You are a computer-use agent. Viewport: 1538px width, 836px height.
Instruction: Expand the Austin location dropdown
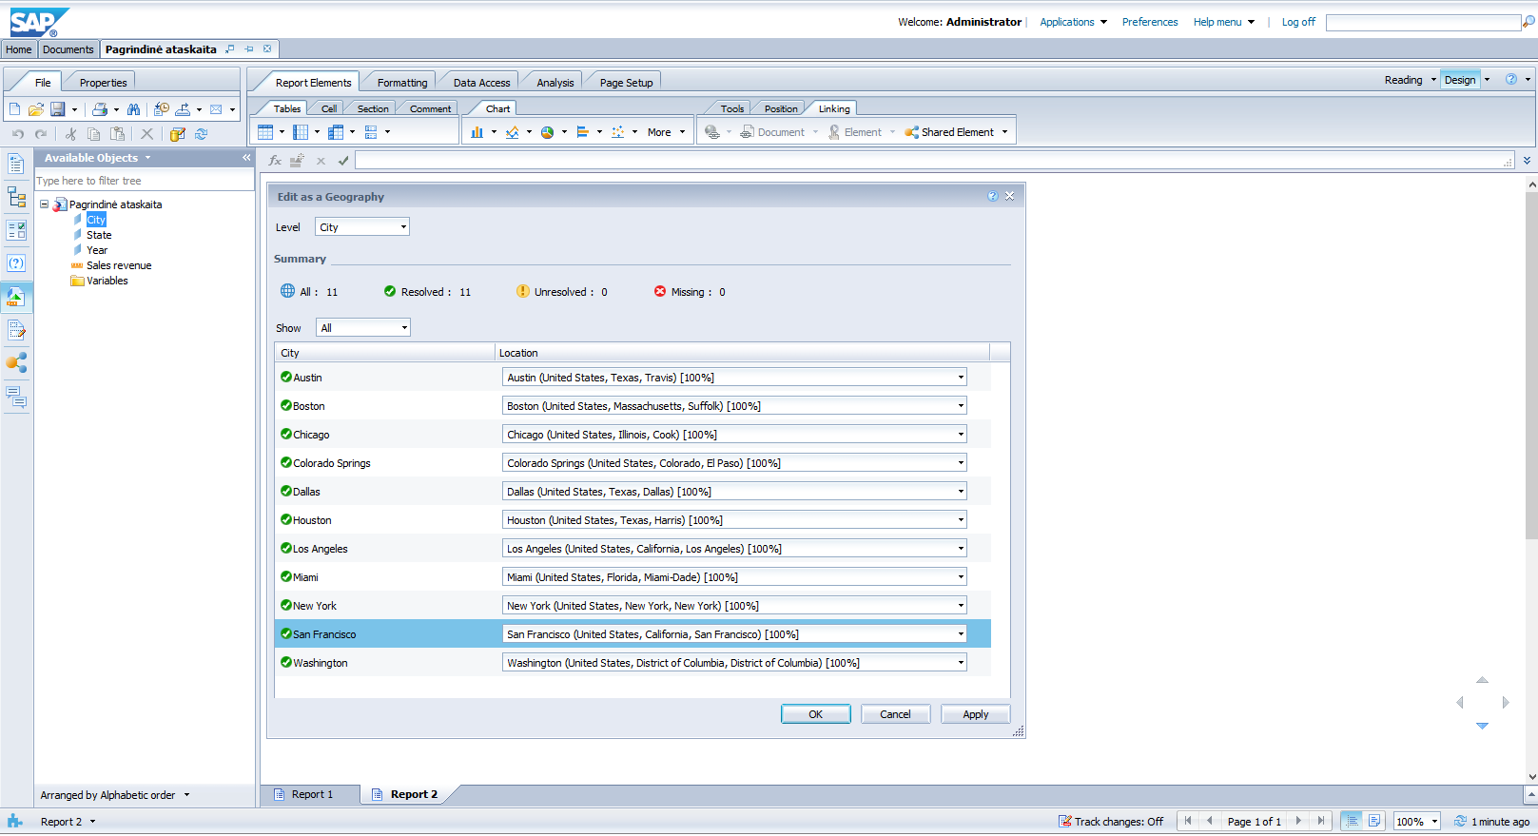coord(960,378)
